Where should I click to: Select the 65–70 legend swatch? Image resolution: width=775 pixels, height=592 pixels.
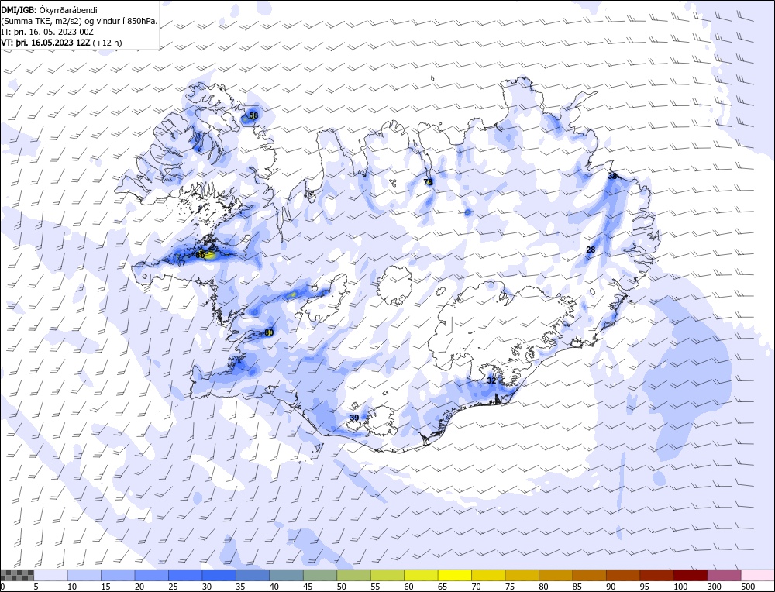455,575
